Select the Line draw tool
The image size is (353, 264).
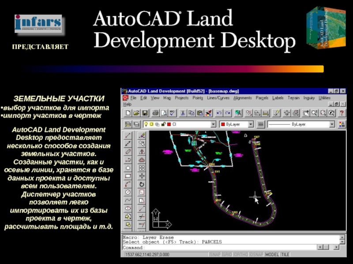click(x=128, y=136)
